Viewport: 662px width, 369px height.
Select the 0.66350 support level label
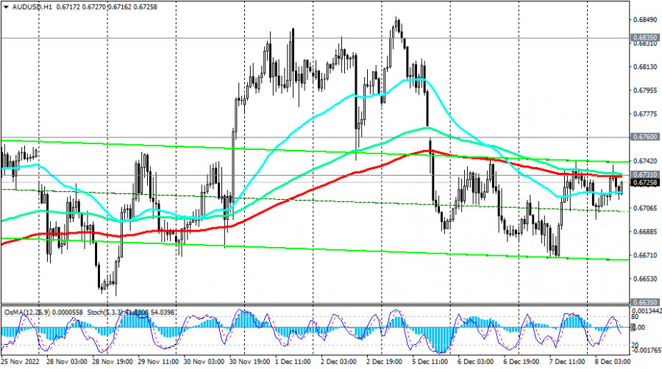click(644, 301)
